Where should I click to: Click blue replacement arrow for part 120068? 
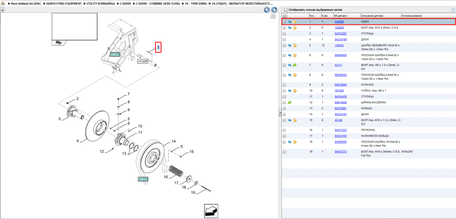pos(290,28)
